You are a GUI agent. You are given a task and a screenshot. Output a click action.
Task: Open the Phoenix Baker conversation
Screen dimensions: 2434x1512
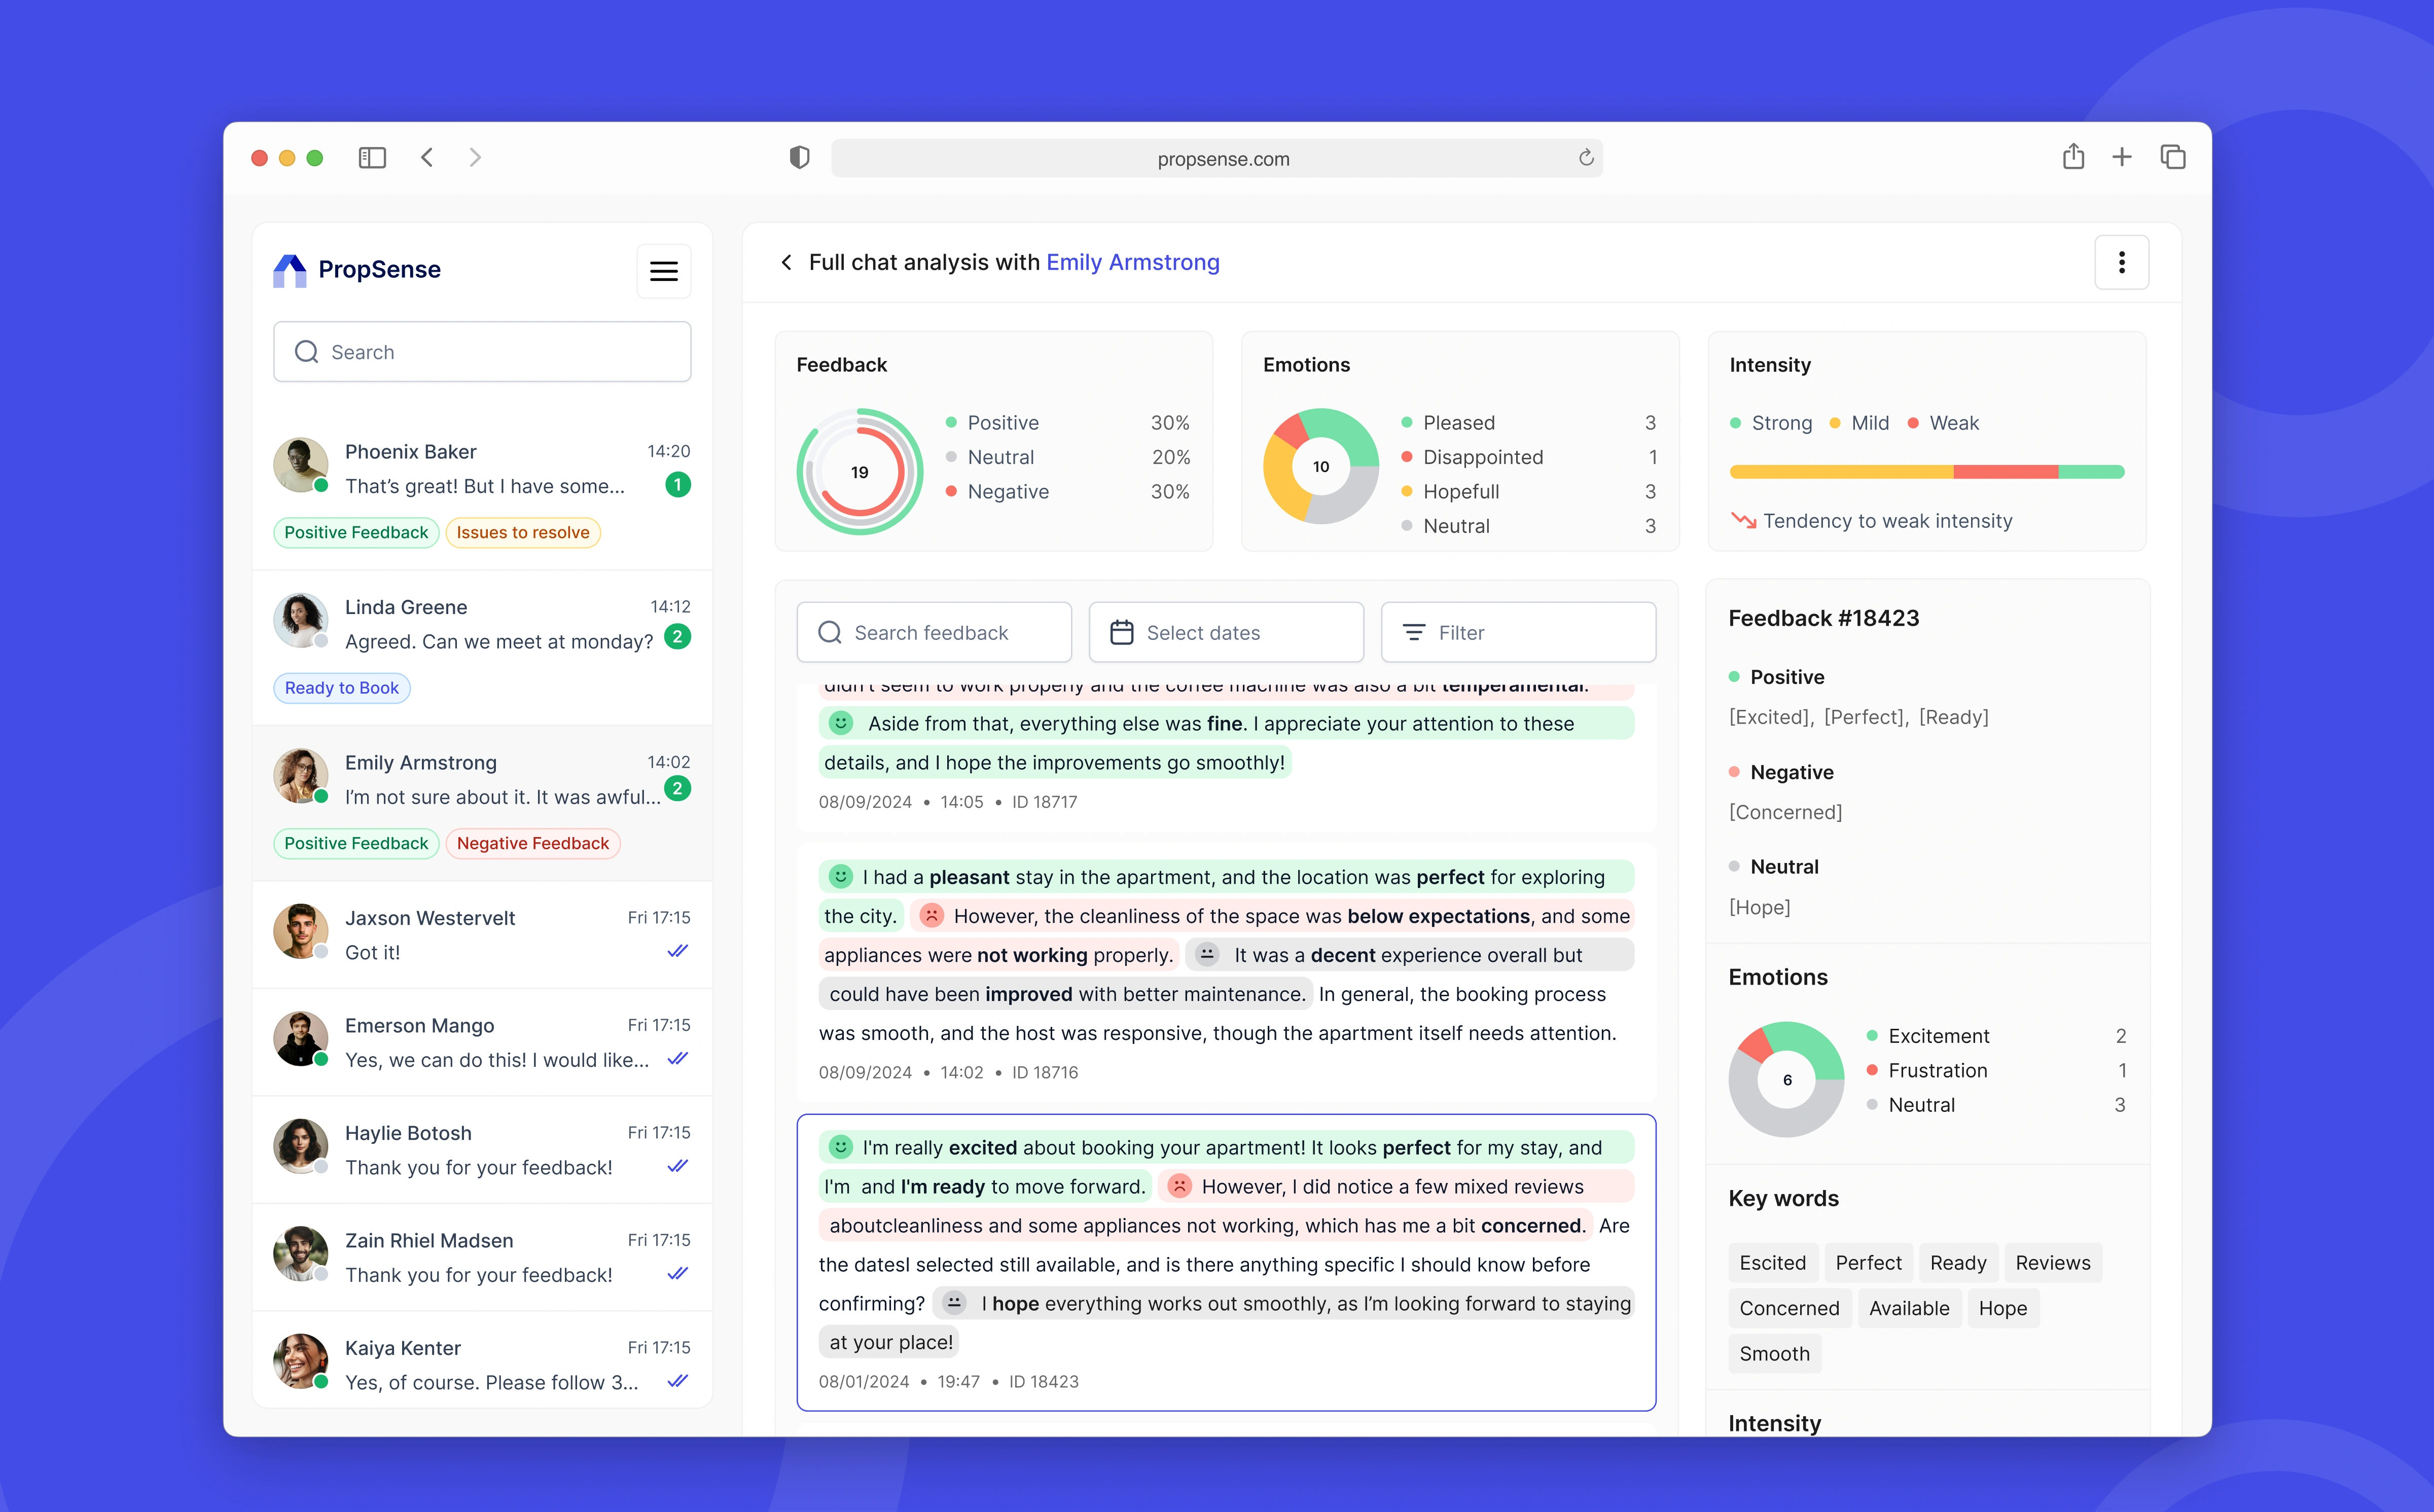point(482,492)
